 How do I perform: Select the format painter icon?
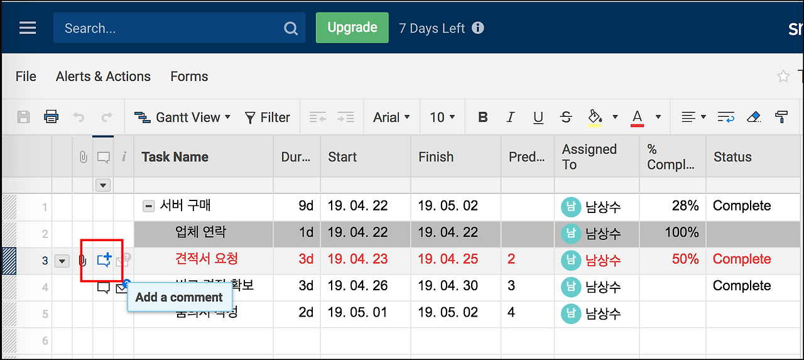[781, 117]
